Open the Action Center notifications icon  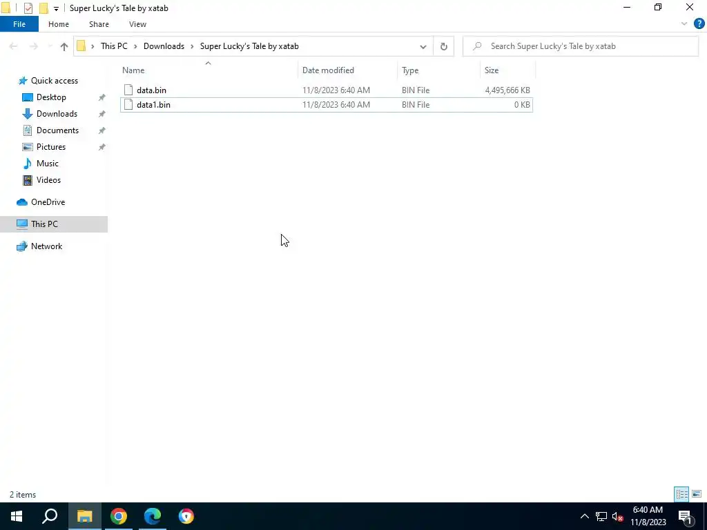pos(686,516)
